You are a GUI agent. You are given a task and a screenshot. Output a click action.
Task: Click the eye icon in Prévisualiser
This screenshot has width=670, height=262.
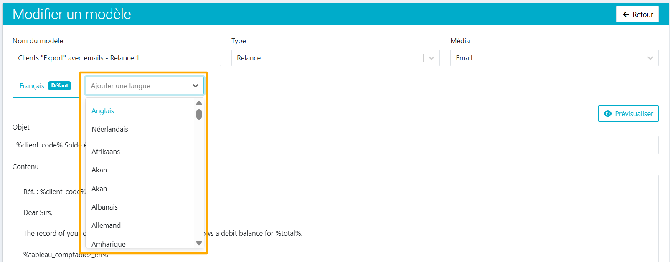click(x=608, y=114)
